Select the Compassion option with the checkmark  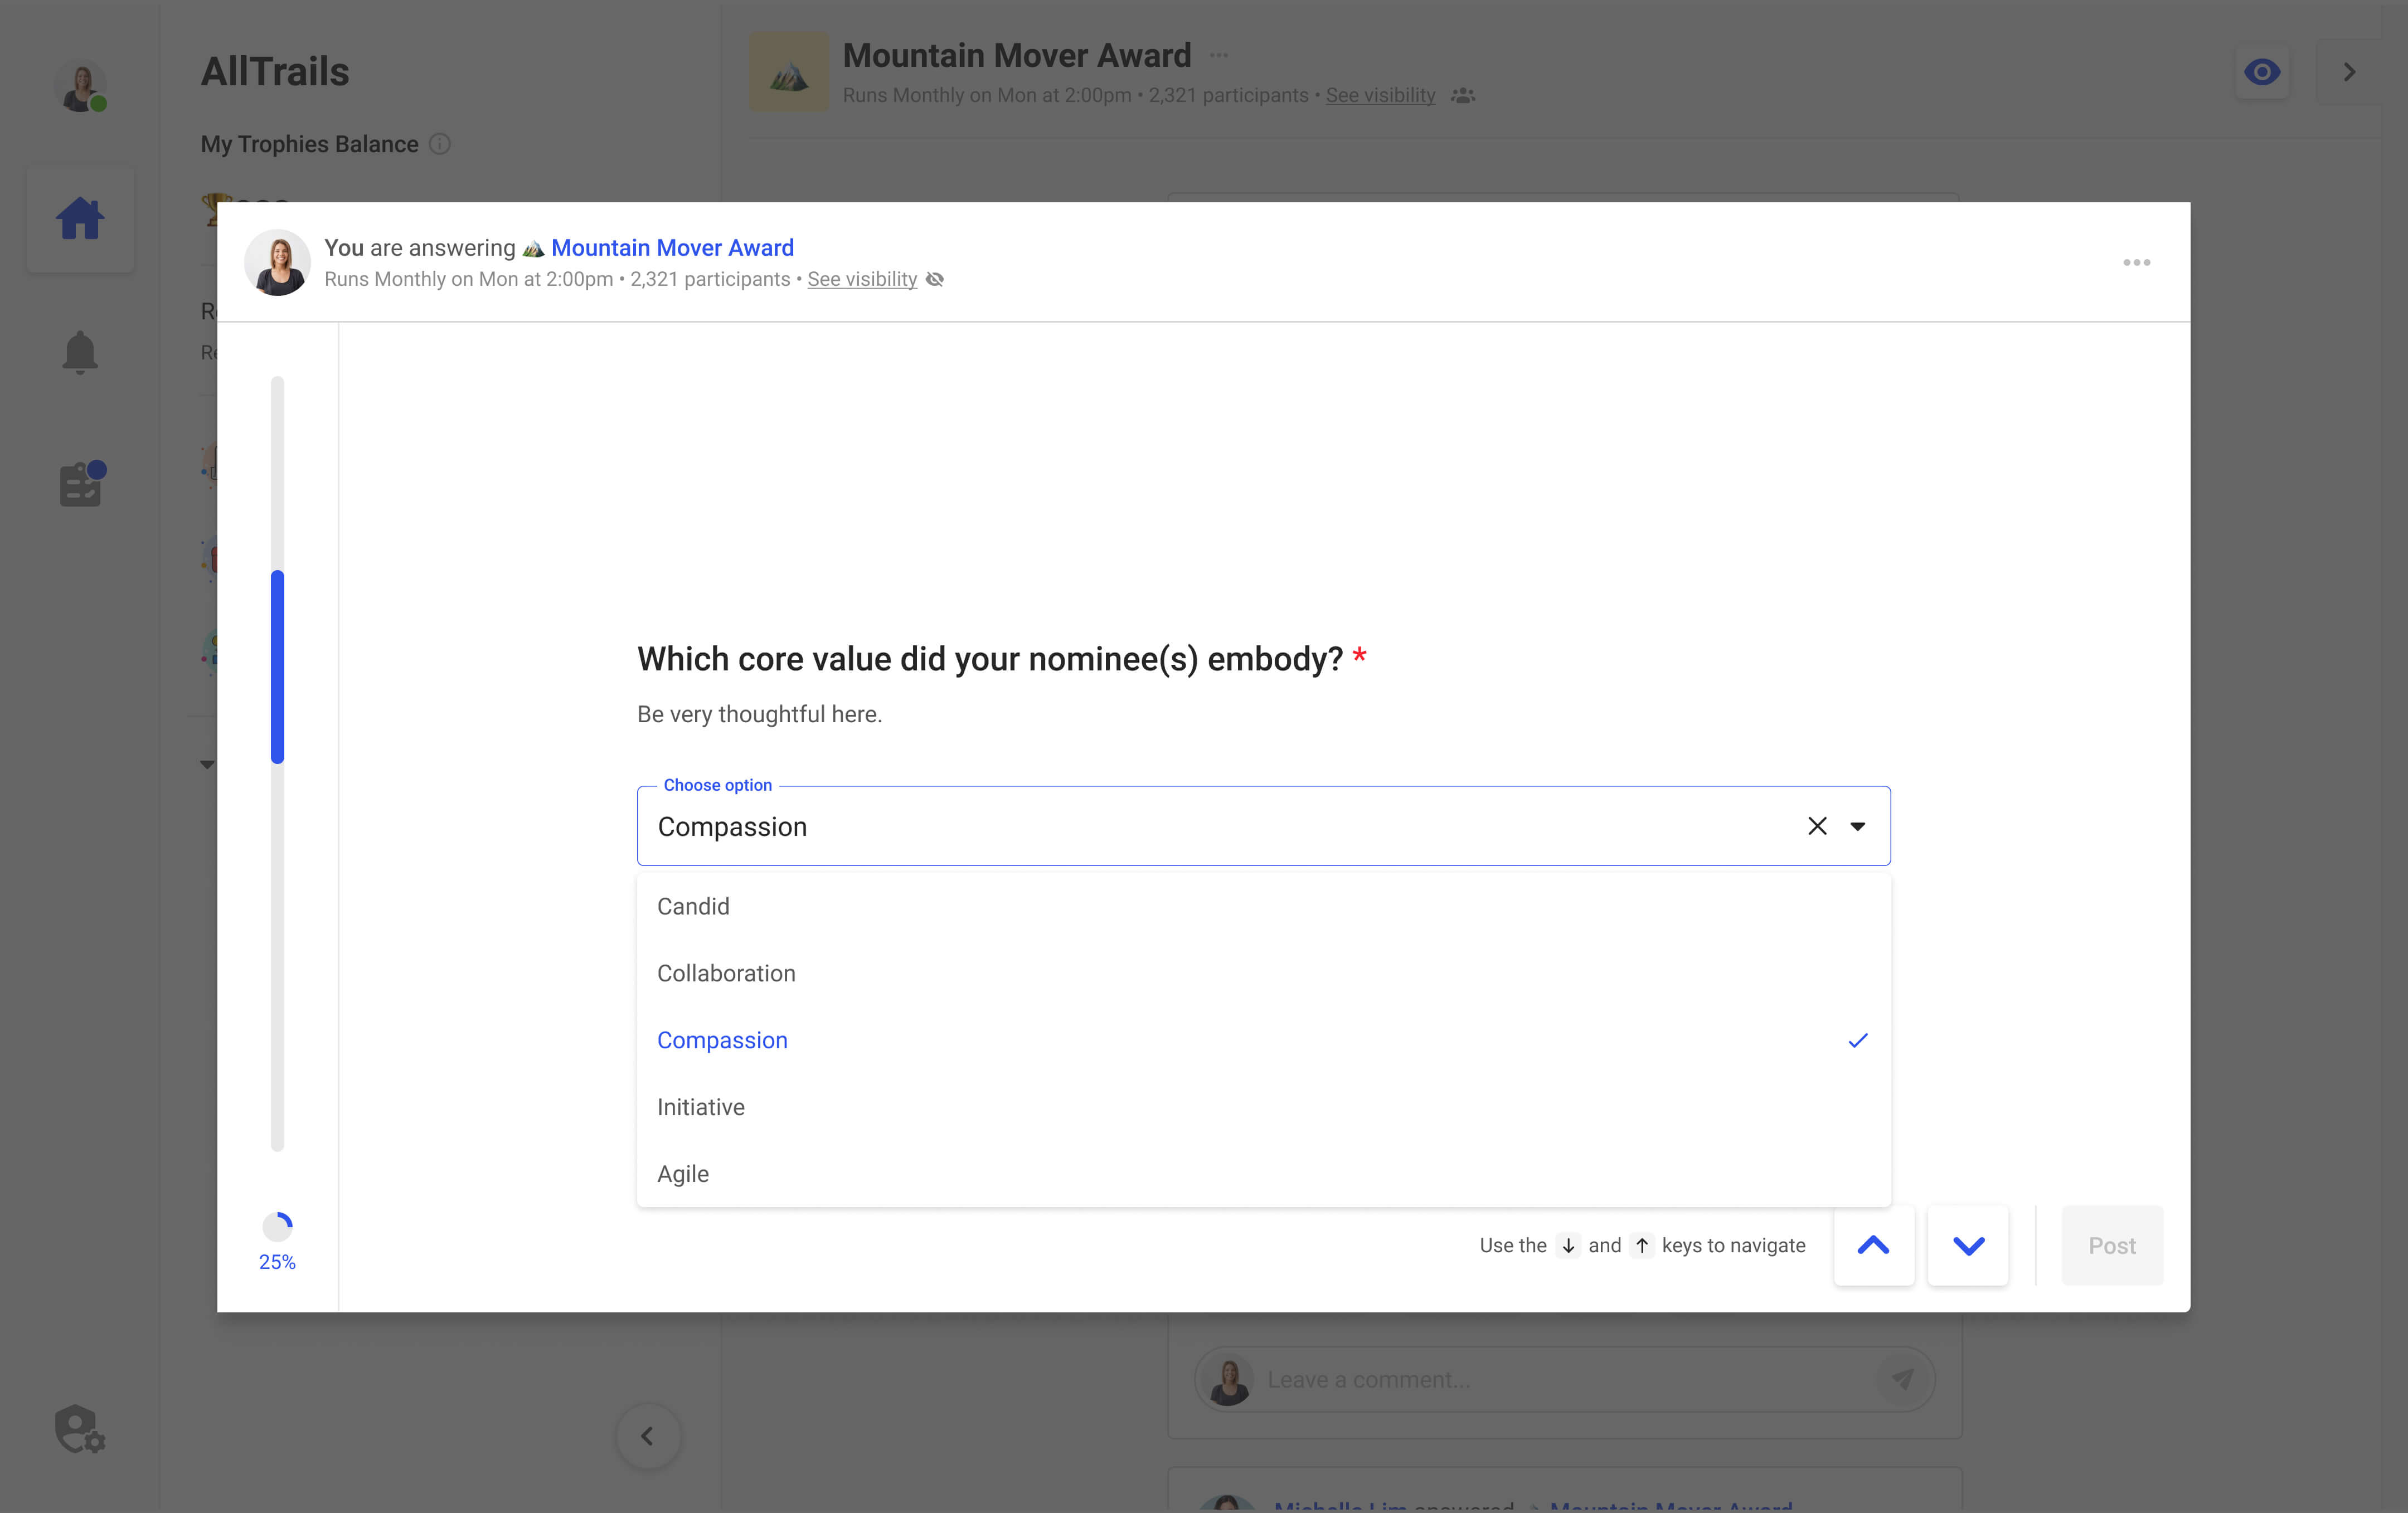click(x=722, y=1040)
